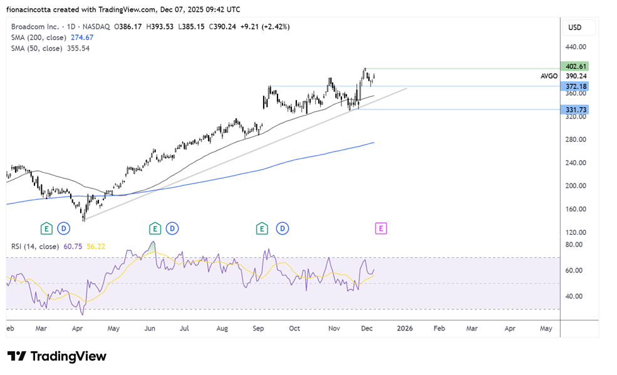Click the SMA 200 value 274.67

82,38
